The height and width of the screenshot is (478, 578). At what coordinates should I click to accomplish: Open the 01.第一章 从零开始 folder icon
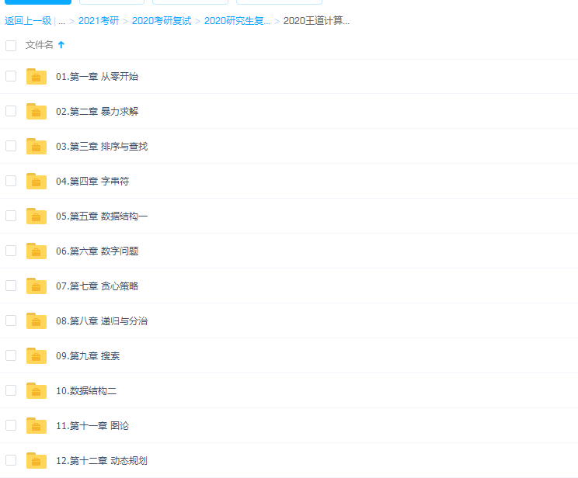[x=37, y=76]
